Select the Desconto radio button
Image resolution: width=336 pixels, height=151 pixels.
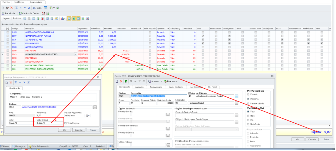[x=248, y=99]
